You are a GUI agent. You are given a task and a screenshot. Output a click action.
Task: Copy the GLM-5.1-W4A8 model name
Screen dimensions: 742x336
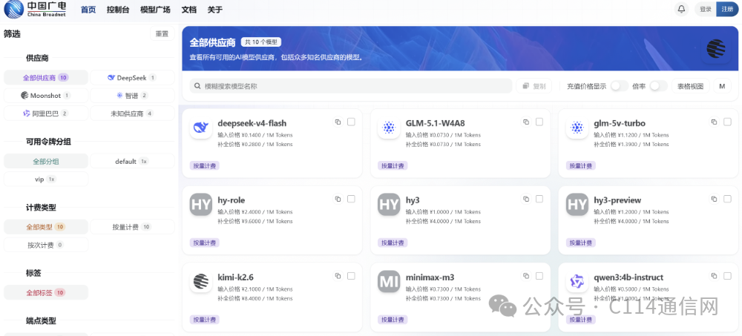(526, 122)
